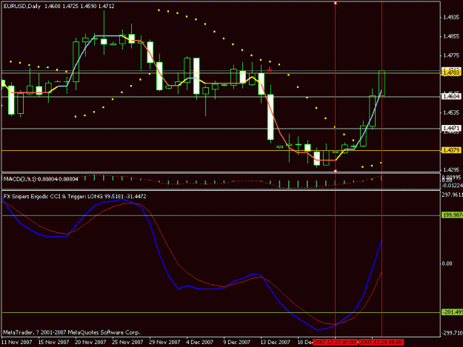
Task: Select top handle of the 2007.12.23 vertical line
Action: point(335,3)
